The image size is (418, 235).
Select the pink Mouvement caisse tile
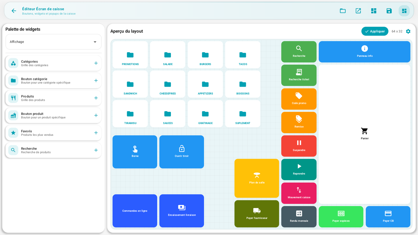click(x=299, y=193)
